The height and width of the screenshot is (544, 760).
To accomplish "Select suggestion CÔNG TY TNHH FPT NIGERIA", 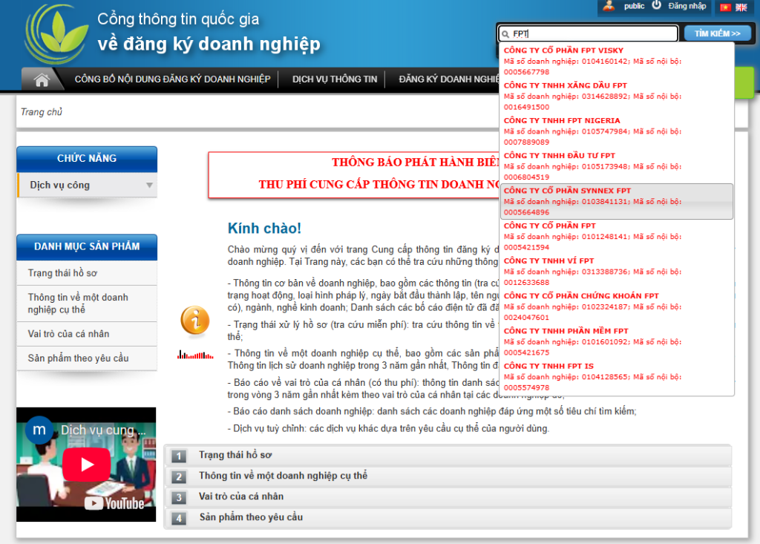I will [x=617, y=131].
